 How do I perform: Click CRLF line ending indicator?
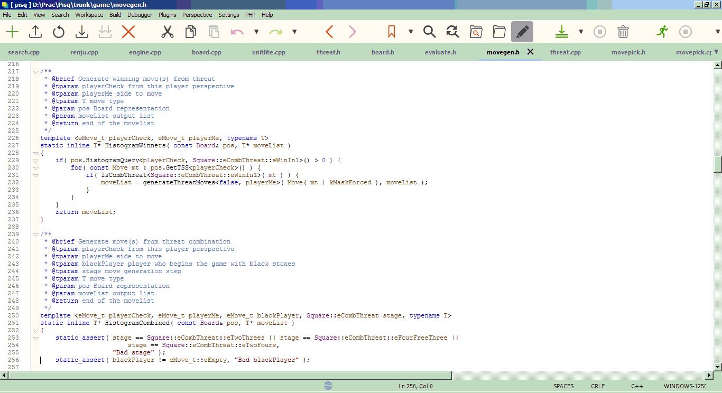[598, 386]
